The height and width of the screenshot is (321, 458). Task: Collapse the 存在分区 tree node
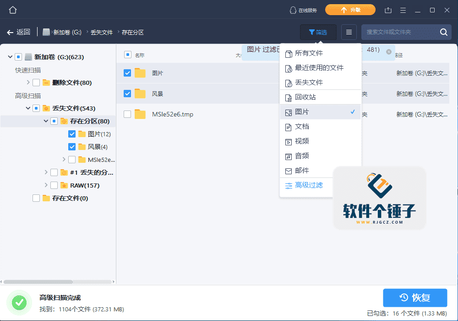point(45,121)
